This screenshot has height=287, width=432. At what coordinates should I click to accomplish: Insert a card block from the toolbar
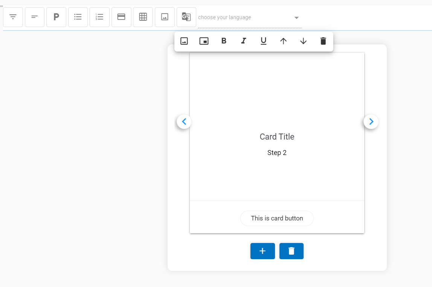121,17
